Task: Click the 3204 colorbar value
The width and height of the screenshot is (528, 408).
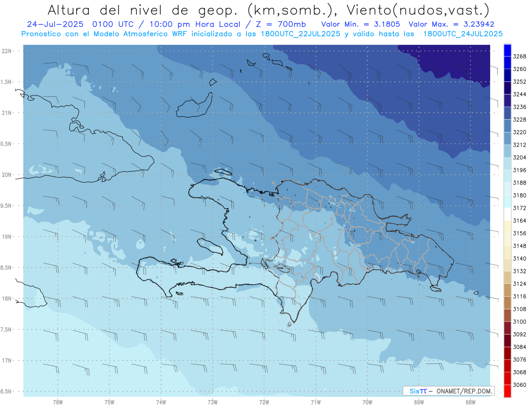Action: click(520, 157)
